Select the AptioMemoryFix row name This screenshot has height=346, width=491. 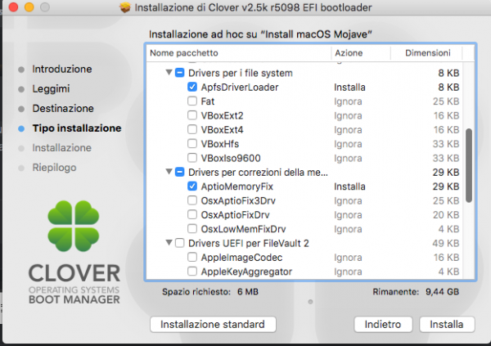pyautogui.click(x=237, y=186)
